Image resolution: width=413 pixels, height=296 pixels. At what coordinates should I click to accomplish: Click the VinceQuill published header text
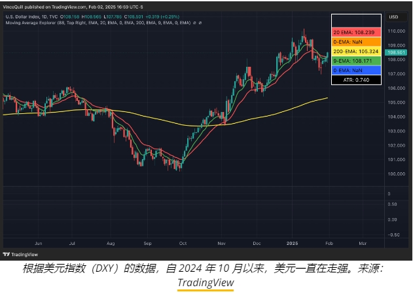(x=73, y=7)
